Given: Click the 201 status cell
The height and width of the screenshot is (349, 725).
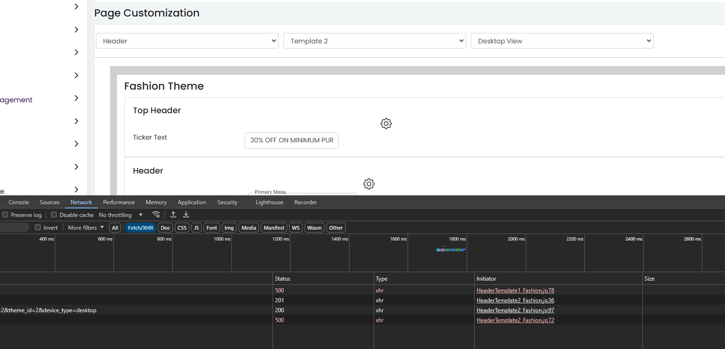Looking at the screenshot, I should (x=280, y=300).
